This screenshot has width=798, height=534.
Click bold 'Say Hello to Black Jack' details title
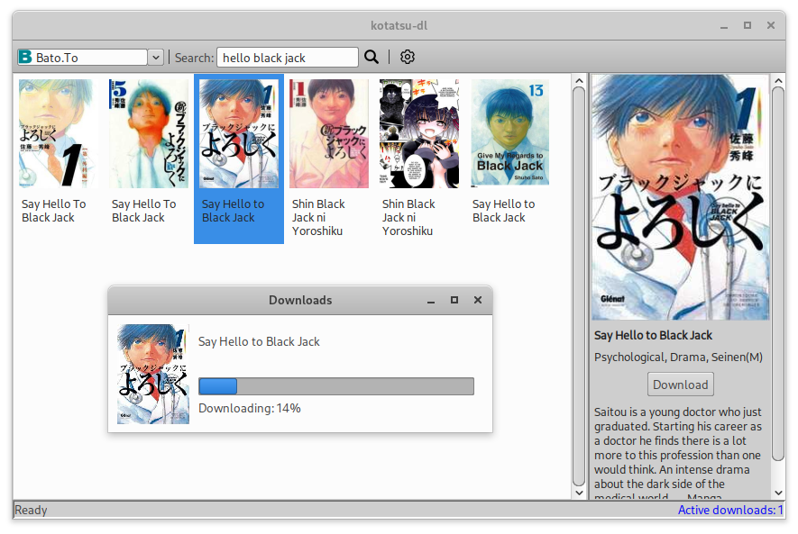653,335
